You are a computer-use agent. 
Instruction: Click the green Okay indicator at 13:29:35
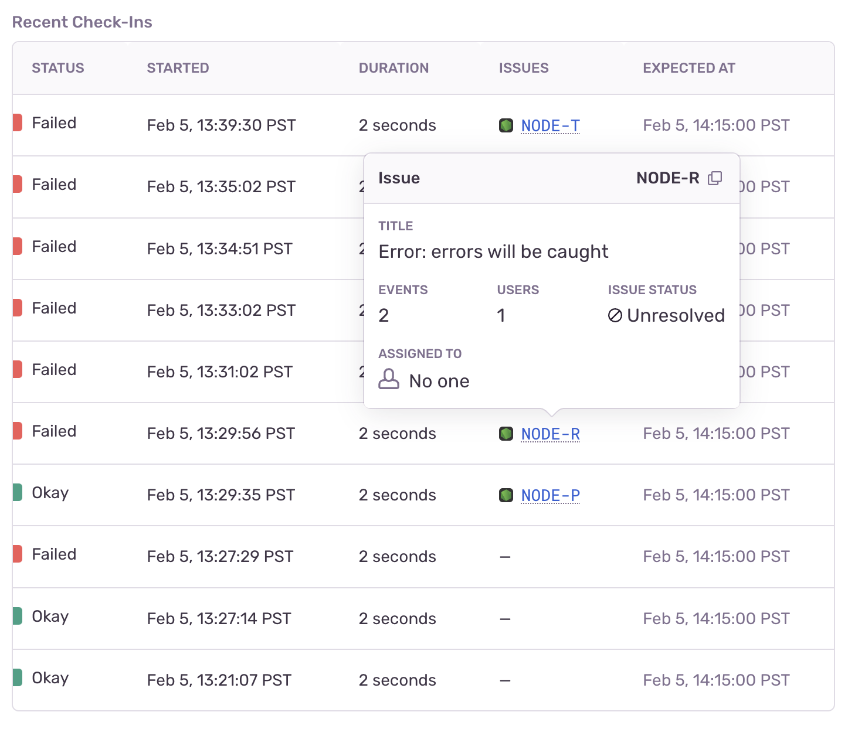[x=18, y=492]
